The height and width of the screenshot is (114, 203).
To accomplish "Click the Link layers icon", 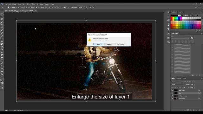I will pyautogui.click(x=182, y=110).
